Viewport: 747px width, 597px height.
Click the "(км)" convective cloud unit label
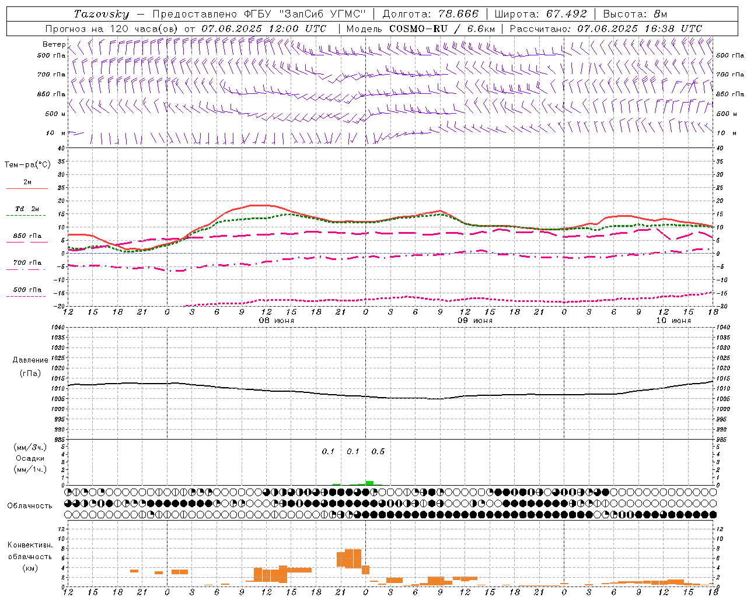[x=30, y=568]
